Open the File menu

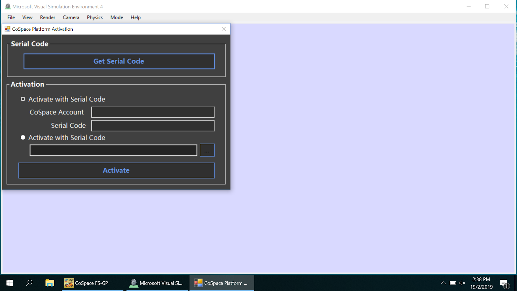(x=11, y=17)
